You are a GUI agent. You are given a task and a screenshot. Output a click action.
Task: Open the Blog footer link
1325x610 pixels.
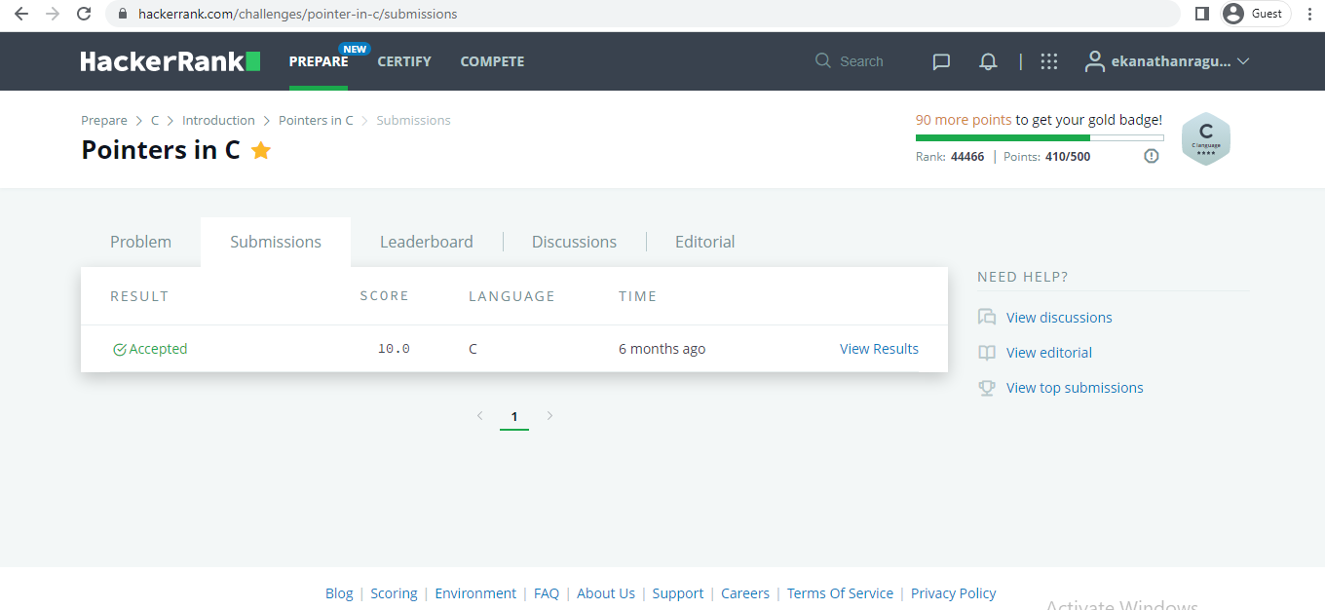[339, 593]
